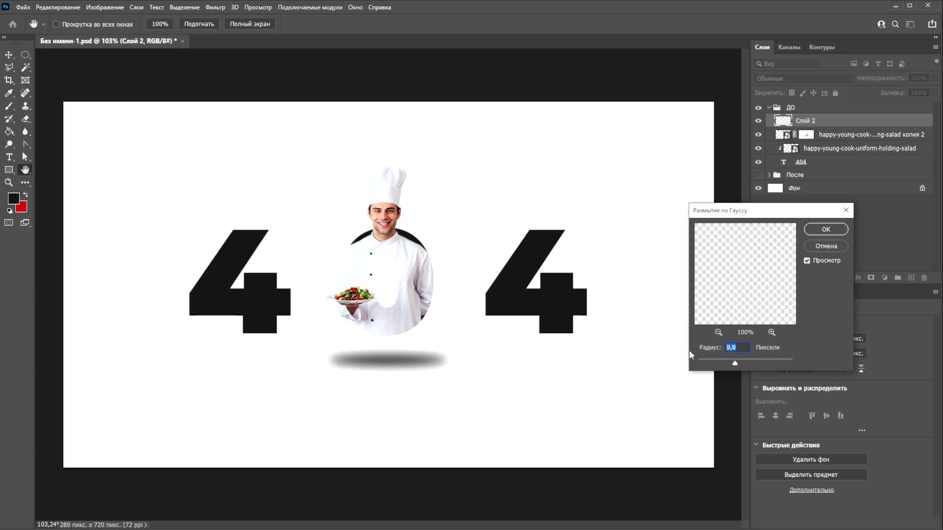943x530 pixels.
Task: Click zoom-in magnifier in Gaussian blur preview
Action: [x=772, y=332]
